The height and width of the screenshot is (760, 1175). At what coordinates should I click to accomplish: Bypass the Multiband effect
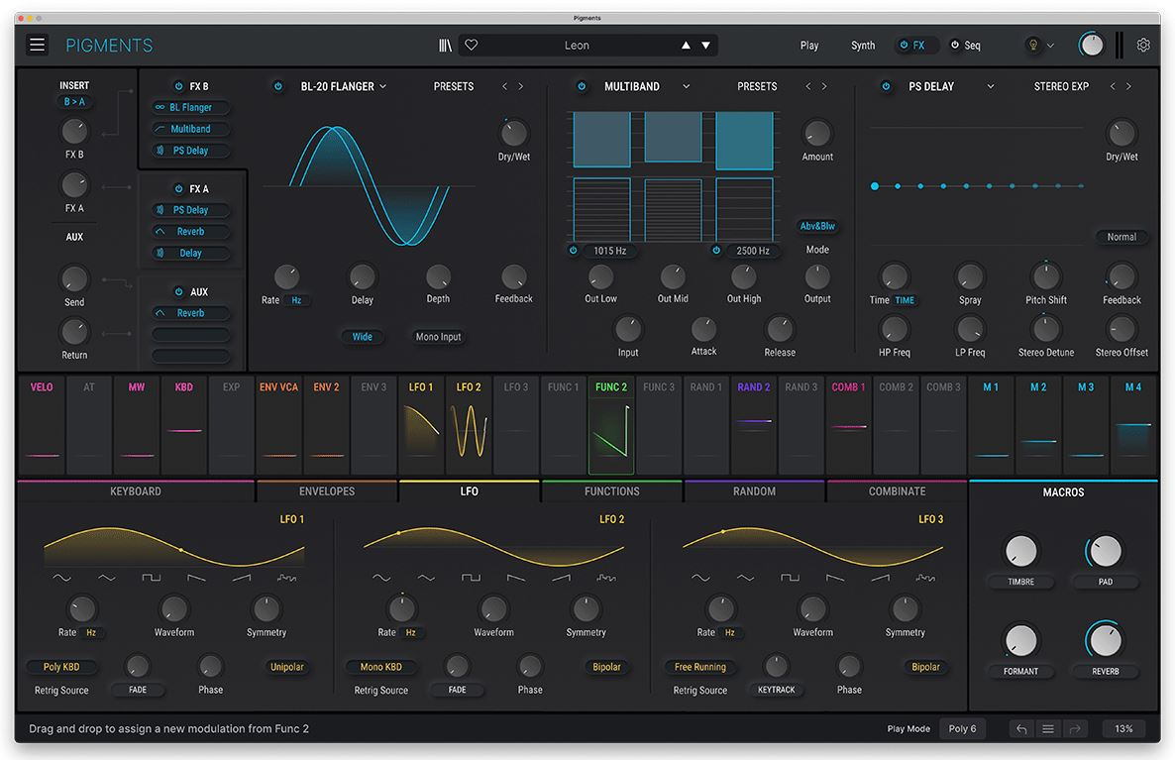[582, 86]
